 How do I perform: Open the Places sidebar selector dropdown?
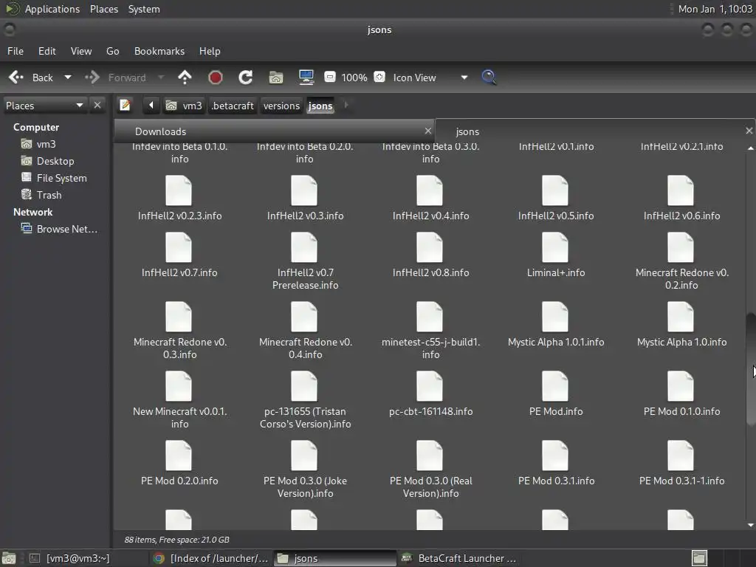(44, 106)
